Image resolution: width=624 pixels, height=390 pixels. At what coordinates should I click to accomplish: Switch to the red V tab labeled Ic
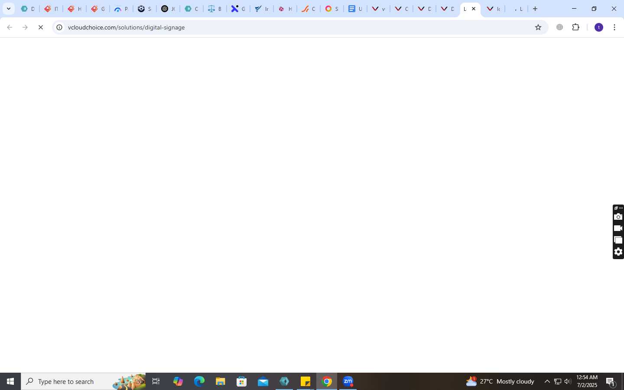(494, 9)
